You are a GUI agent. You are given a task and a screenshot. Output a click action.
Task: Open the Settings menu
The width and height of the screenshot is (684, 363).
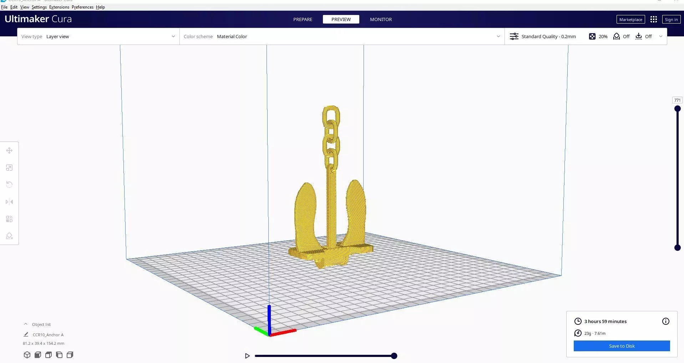pos(39,7)
